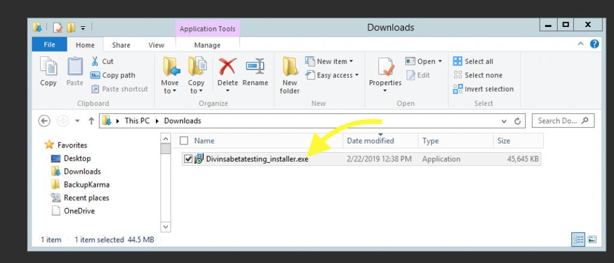614x263 pixels.
Task: Switch to the Home tab
Action: pos(85,45)
